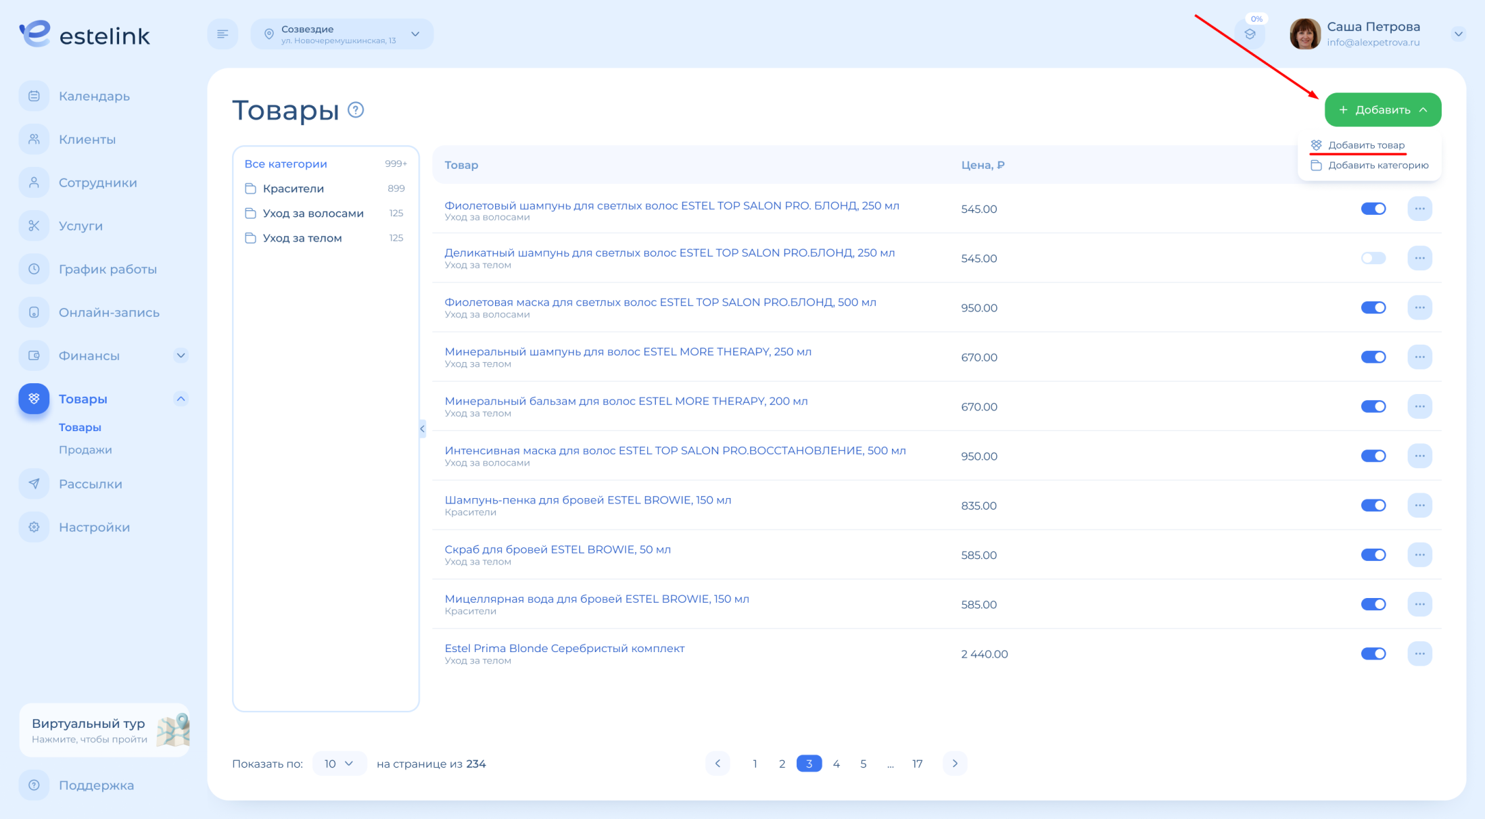Open Онлайн-запись icon in sidebar

click(x=34, y=312)
